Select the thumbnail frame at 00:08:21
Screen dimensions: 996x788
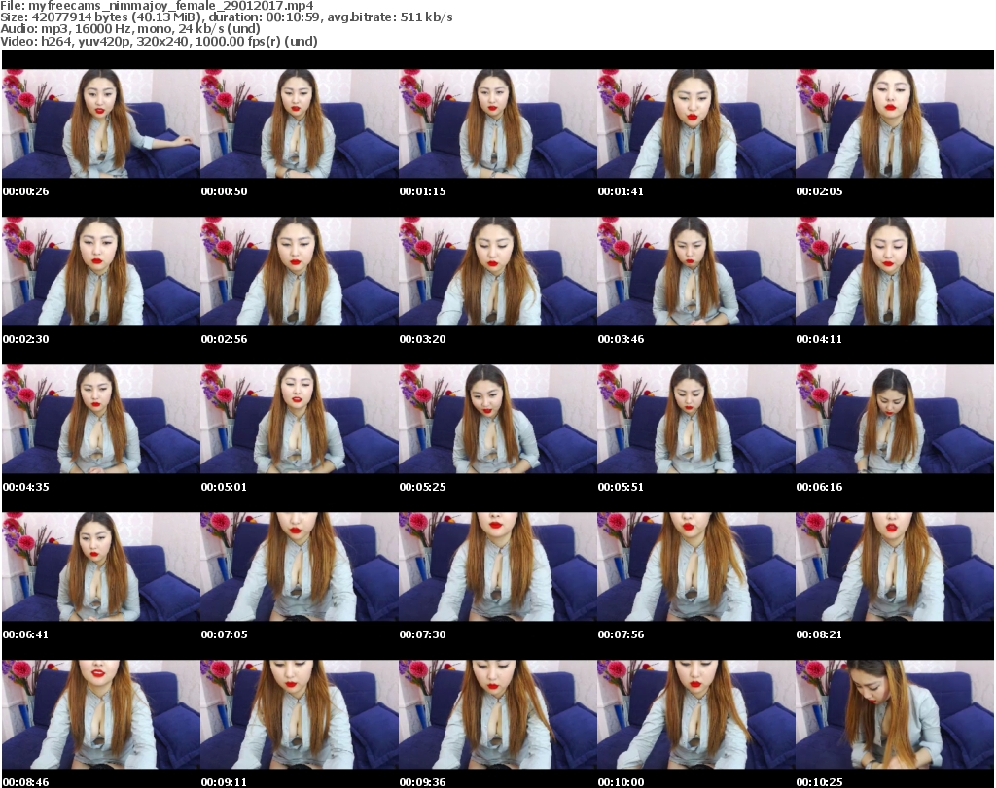(x=895, y=567)
